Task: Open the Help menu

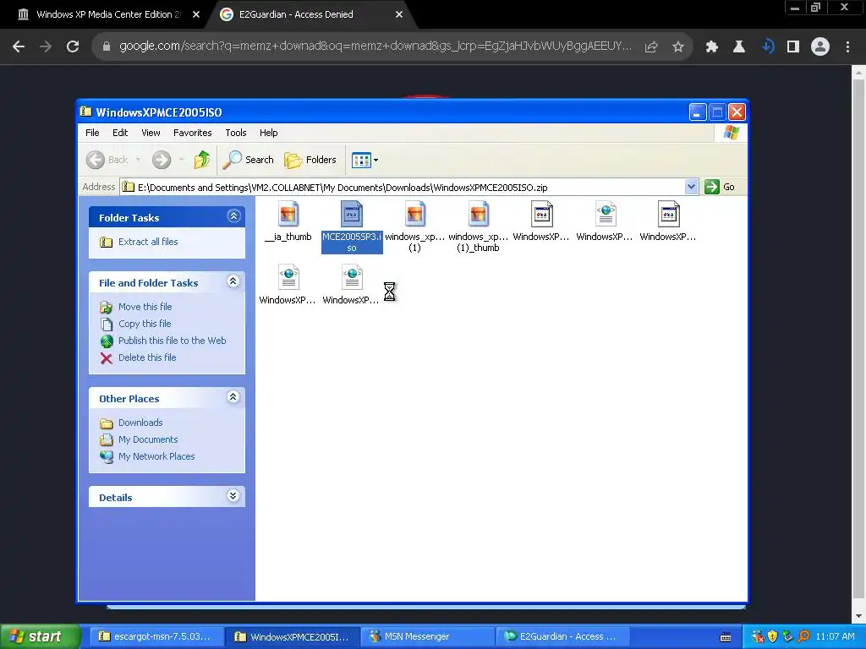Action: pyautogui.click(x=268, y=133)
